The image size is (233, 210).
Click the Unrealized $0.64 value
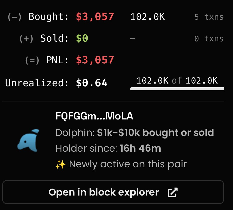tap(92, 83)
